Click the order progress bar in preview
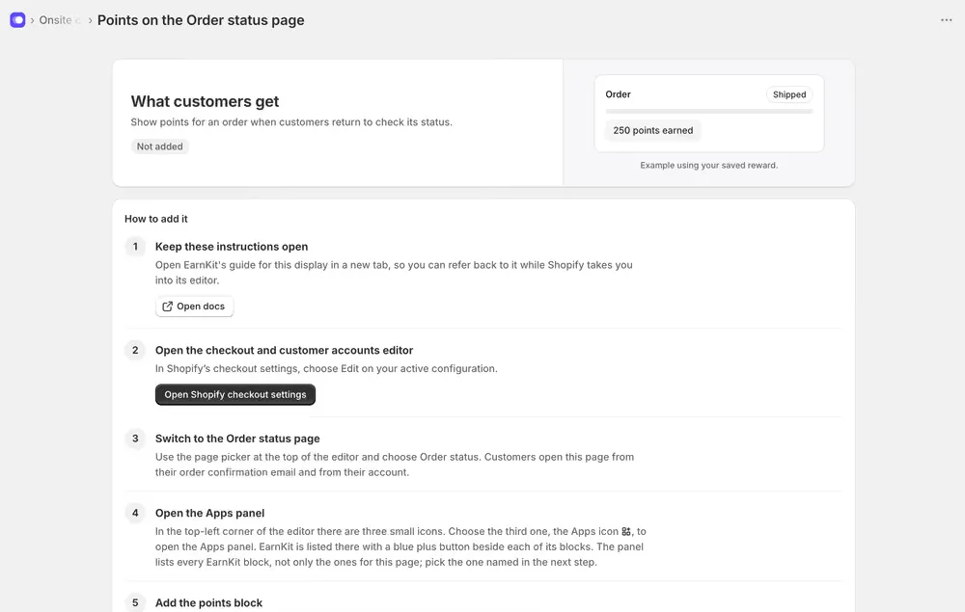Viewport: 965px width, 612px height. 709,111
